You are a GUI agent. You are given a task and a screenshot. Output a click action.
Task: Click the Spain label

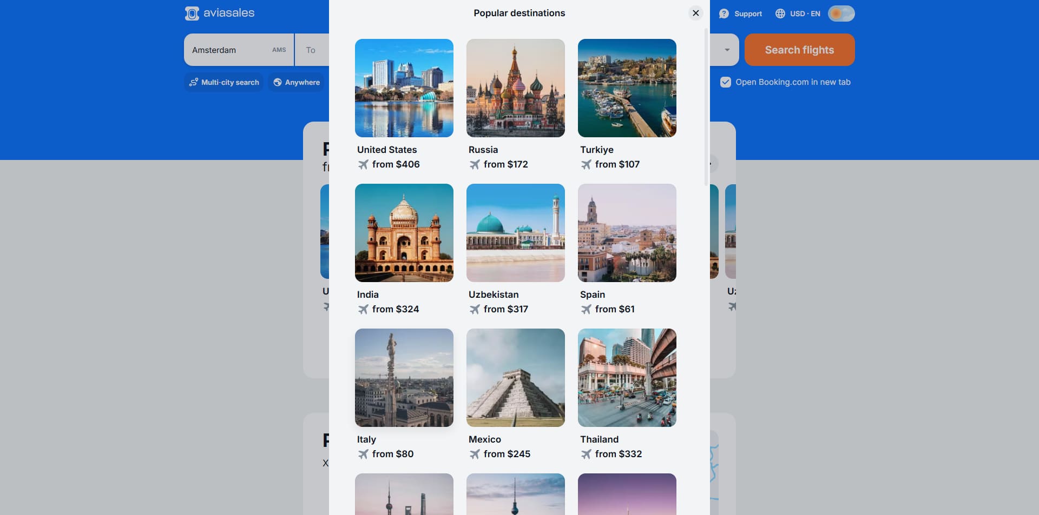[x=593, y=295]
